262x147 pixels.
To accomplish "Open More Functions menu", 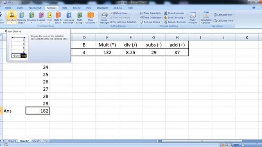I will [x=90, y=18].
